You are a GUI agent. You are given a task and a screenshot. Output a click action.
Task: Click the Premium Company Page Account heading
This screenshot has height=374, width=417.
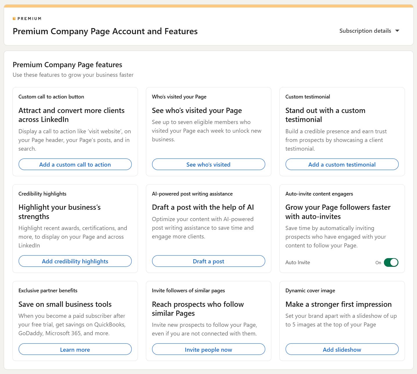(105, 31)
